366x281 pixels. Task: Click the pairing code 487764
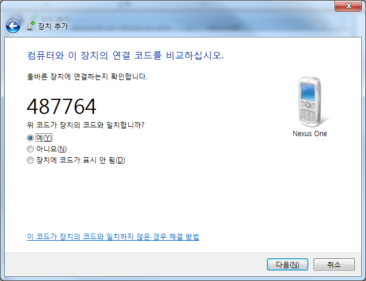pyautogui.click(x=61, y=106)
